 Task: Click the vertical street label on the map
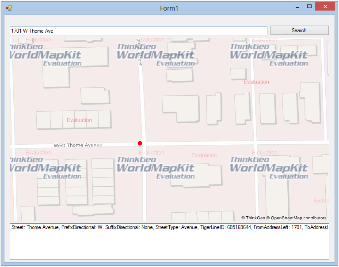(x=140, y=52)
